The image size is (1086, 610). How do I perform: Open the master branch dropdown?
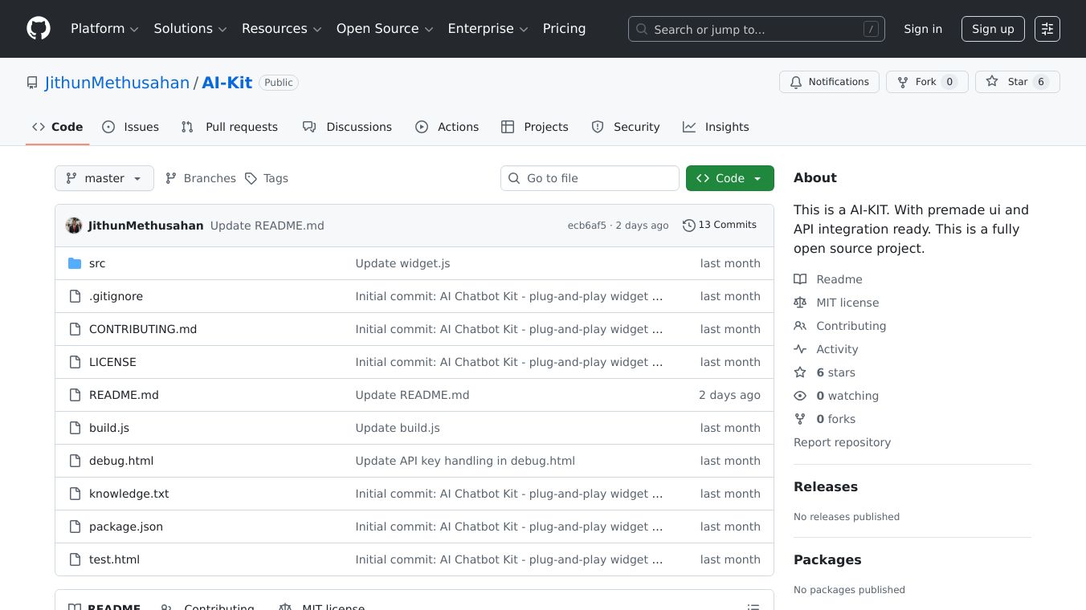[x=104, y=178]
